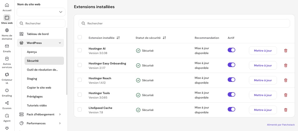Open the Staging menu item

[44, 79]
